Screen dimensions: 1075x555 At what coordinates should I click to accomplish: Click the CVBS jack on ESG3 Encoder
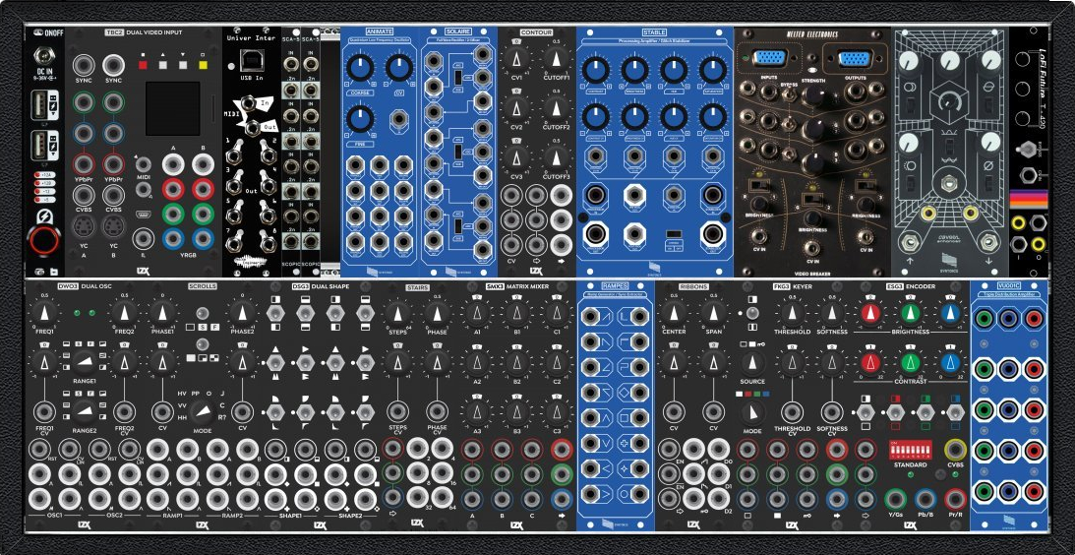955,450
